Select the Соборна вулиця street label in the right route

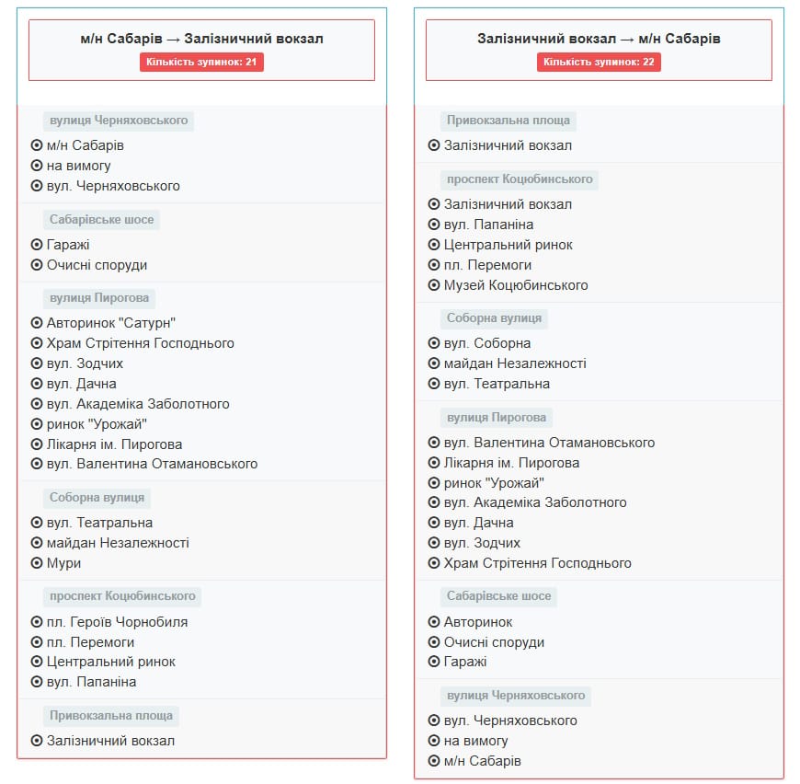pos(494,318)
